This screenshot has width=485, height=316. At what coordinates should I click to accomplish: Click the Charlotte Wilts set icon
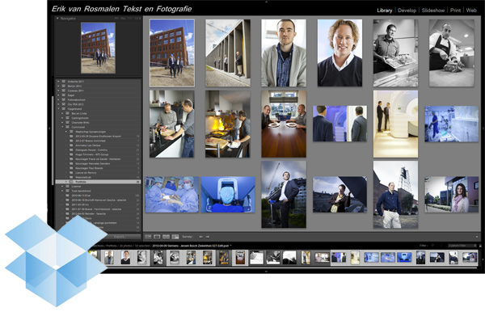[67, 123]
